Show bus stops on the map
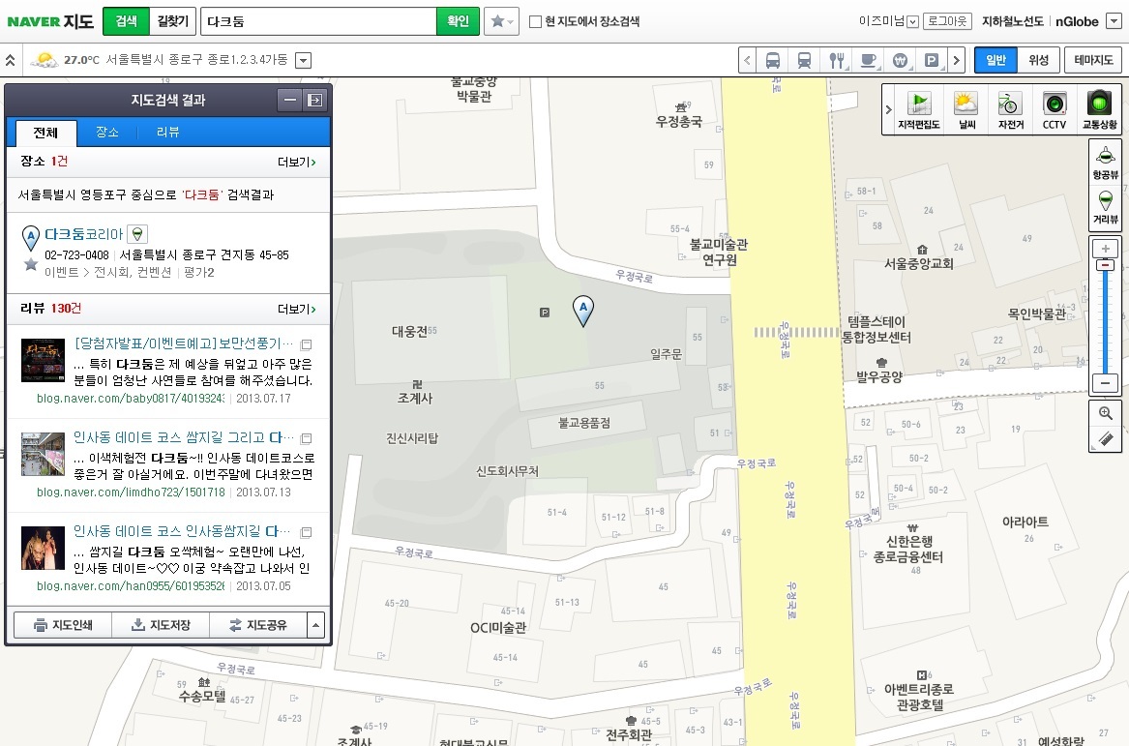The width and height of the screenshot is (1129, 746). 773,61
